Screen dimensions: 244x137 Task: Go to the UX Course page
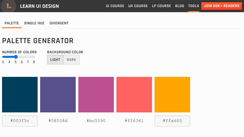[x=138, y=6]
